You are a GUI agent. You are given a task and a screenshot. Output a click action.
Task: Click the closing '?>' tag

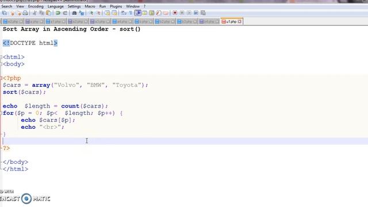(x=6, y=148)
